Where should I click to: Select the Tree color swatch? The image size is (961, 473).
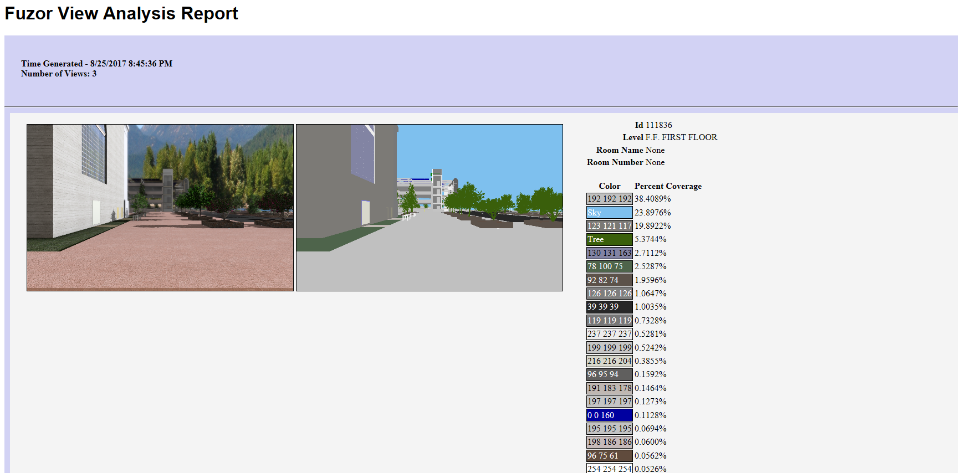tap(610, 239)
